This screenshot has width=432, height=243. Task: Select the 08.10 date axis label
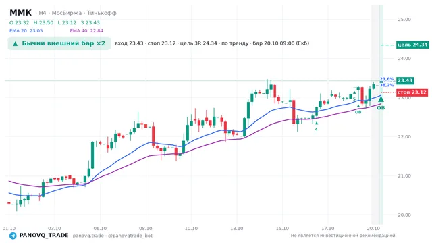(x=146, y=228)
